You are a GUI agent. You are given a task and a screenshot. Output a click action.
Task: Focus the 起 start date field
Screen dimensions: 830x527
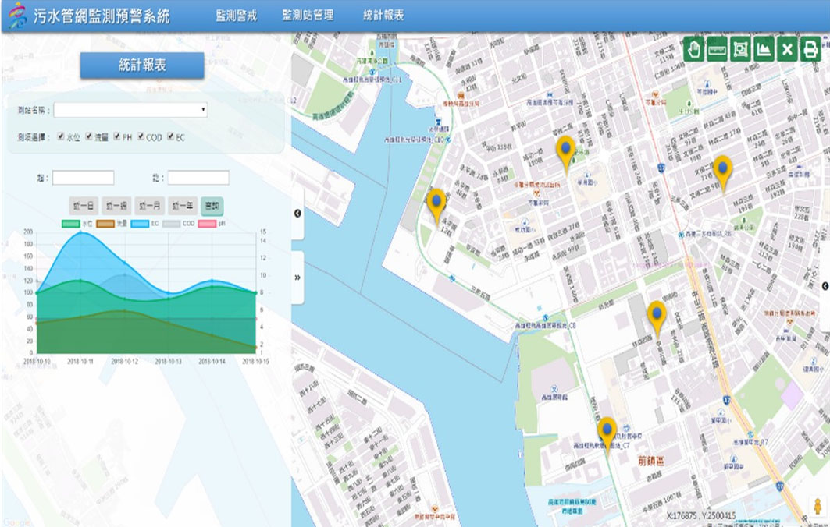pos(83,179)
